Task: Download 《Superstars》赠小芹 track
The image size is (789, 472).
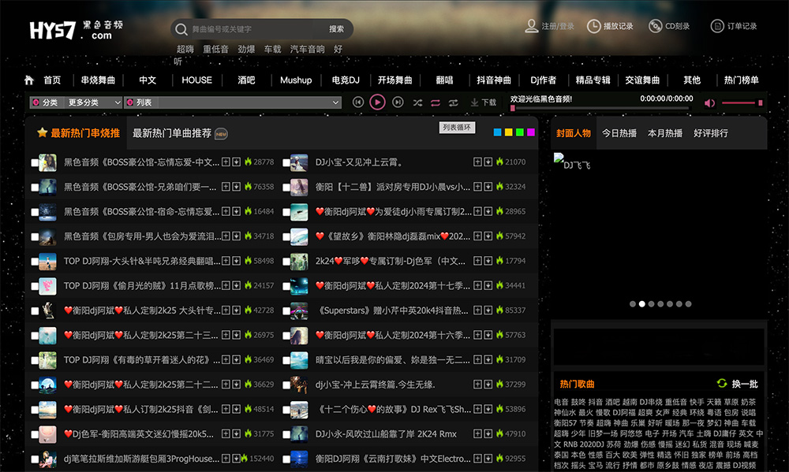Action: click(x=488, y=310)
